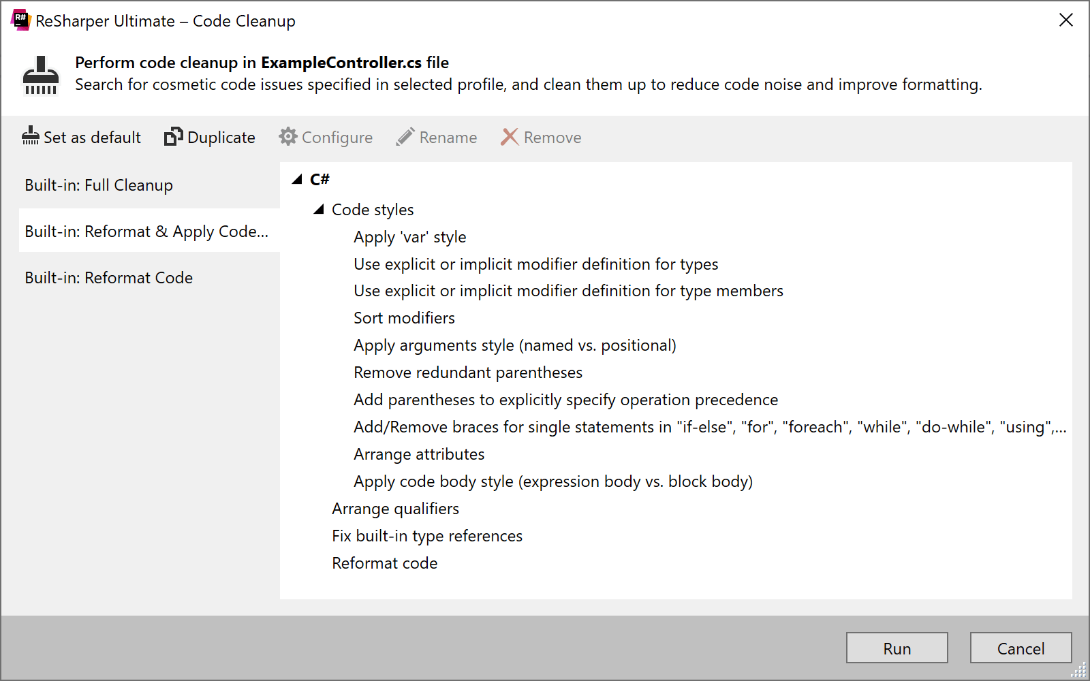Run the code cleanup

coord(897,648)
